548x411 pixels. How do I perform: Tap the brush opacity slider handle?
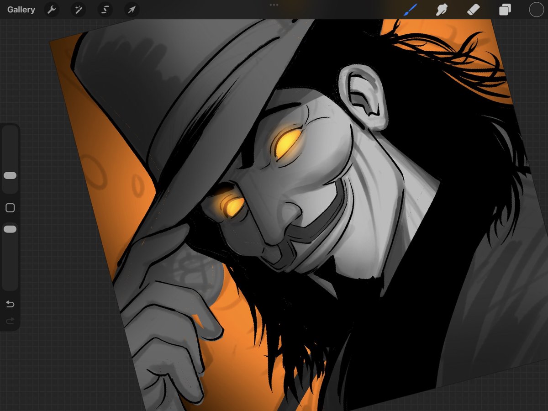(x=10, y=228)
